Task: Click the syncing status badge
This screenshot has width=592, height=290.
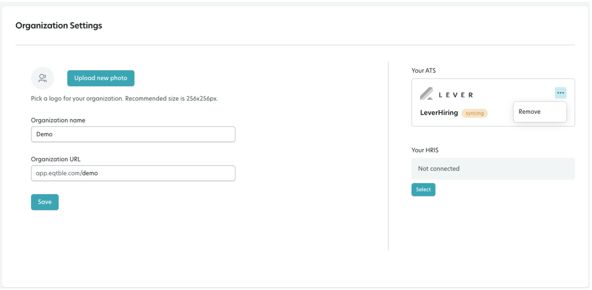Action: pyautogui.click(x=474, y=113)
